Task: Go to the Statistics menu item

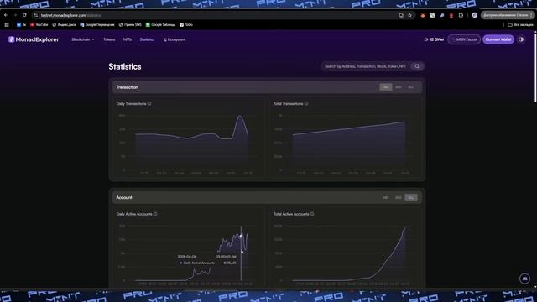Action: coord(147,39)
